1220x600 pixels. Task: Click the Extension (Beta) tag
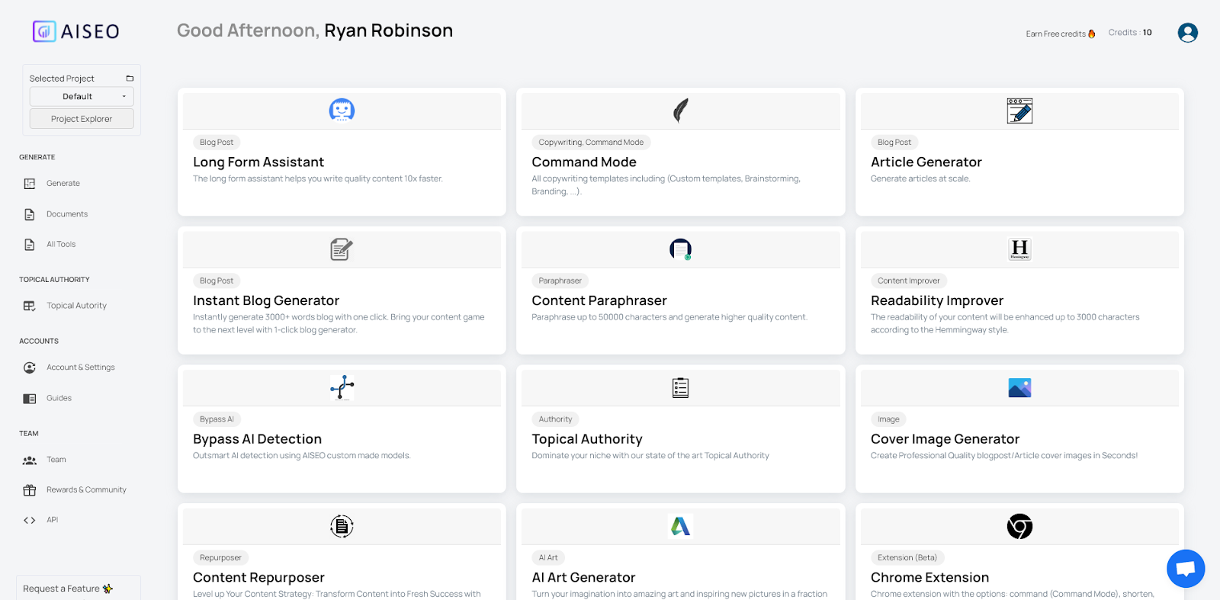coord(907,558)
